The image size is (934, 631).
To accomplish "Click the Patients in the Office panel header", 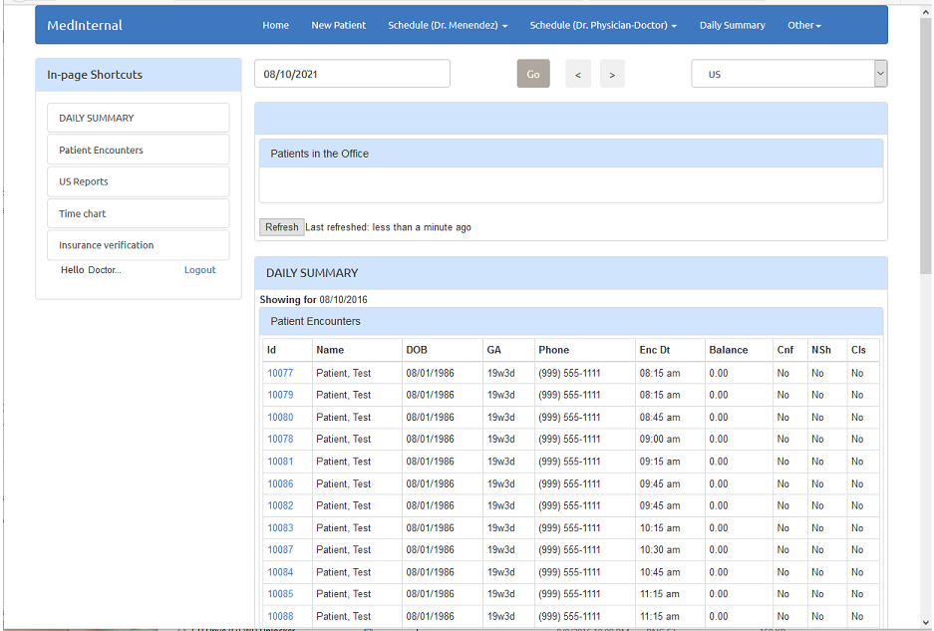I will [x=570, y=154].
